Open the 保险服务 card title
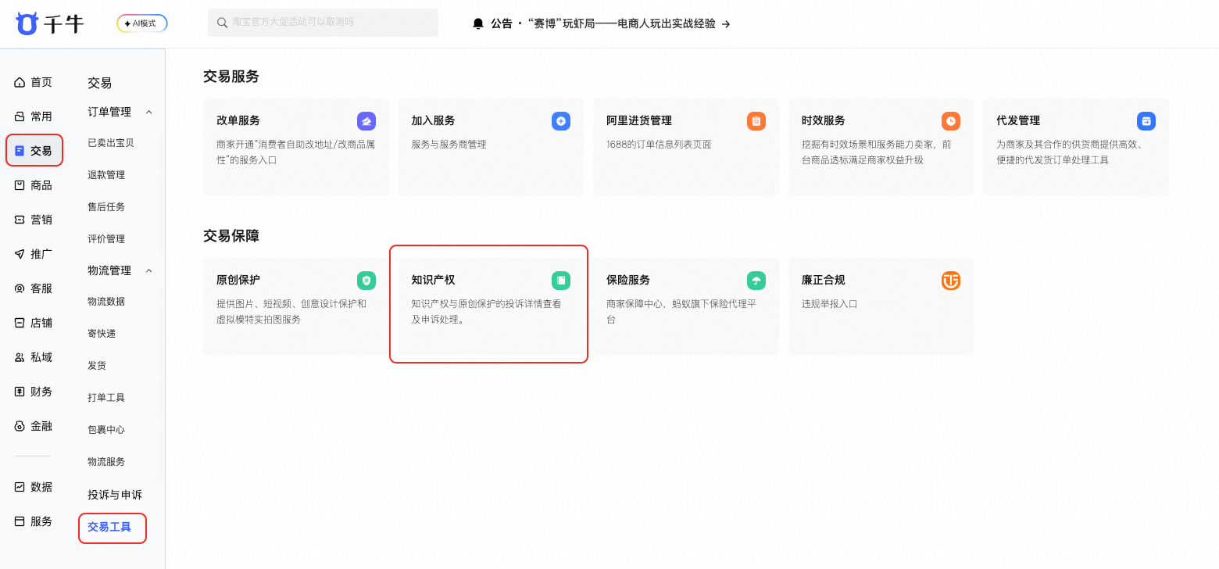This screenshot has height=569, width=1219. tap(628, 280)
